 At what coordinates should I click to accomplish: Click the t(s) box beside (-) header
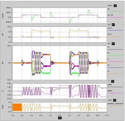click(x=112, y=81)
